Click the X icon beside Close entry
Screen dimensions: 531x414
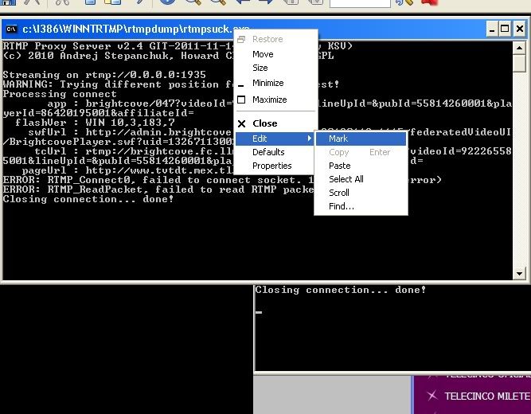pyautogui.click(x=242, y=124)
